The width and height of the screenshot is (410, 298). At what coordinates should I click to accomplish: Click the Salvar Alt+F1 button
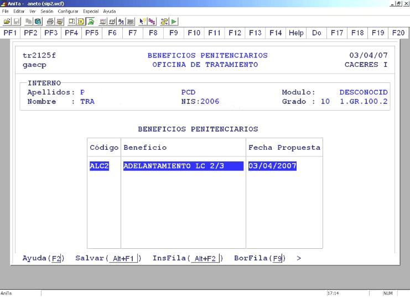coord(124,258)
